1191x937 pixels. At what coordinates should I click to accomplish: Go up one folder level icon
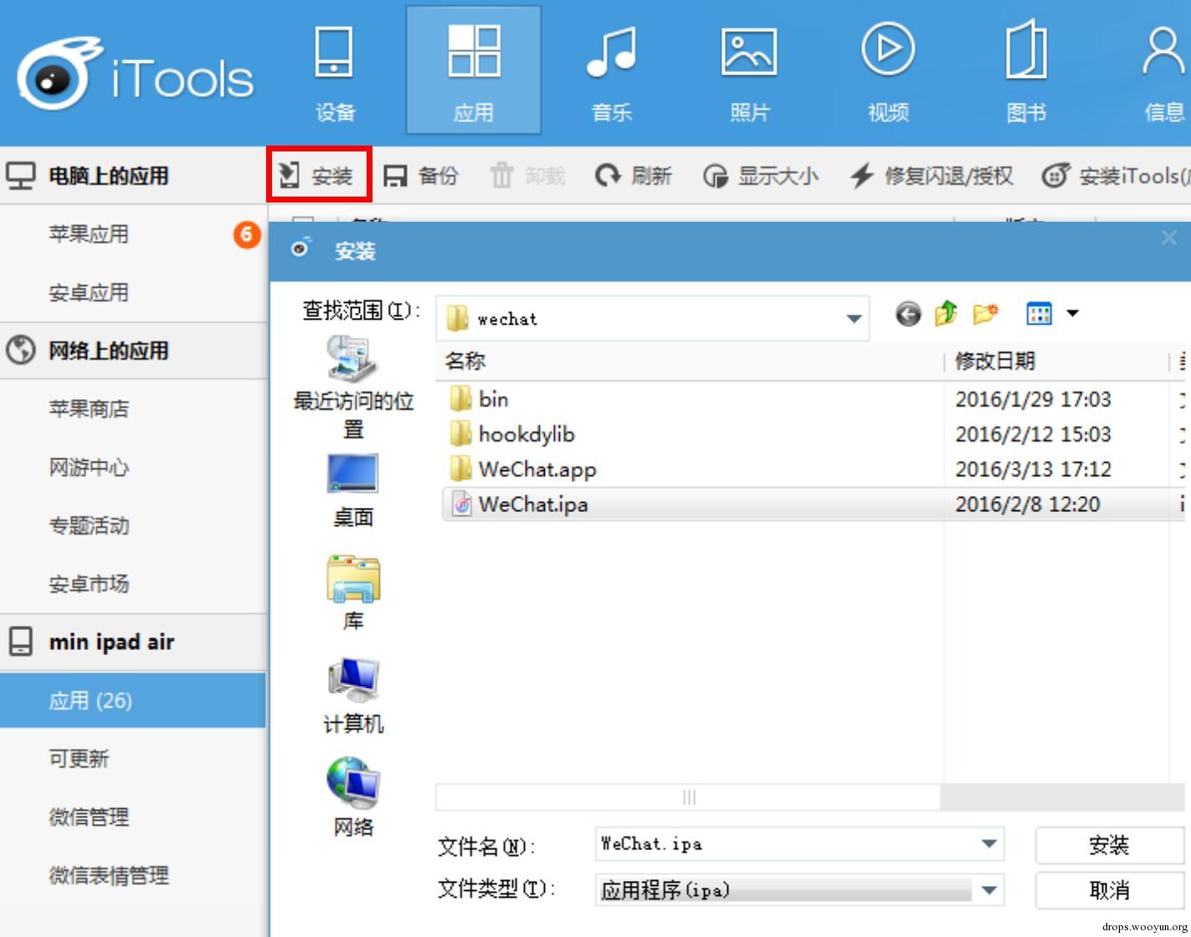pyautogui.click(x=946, y=314)
